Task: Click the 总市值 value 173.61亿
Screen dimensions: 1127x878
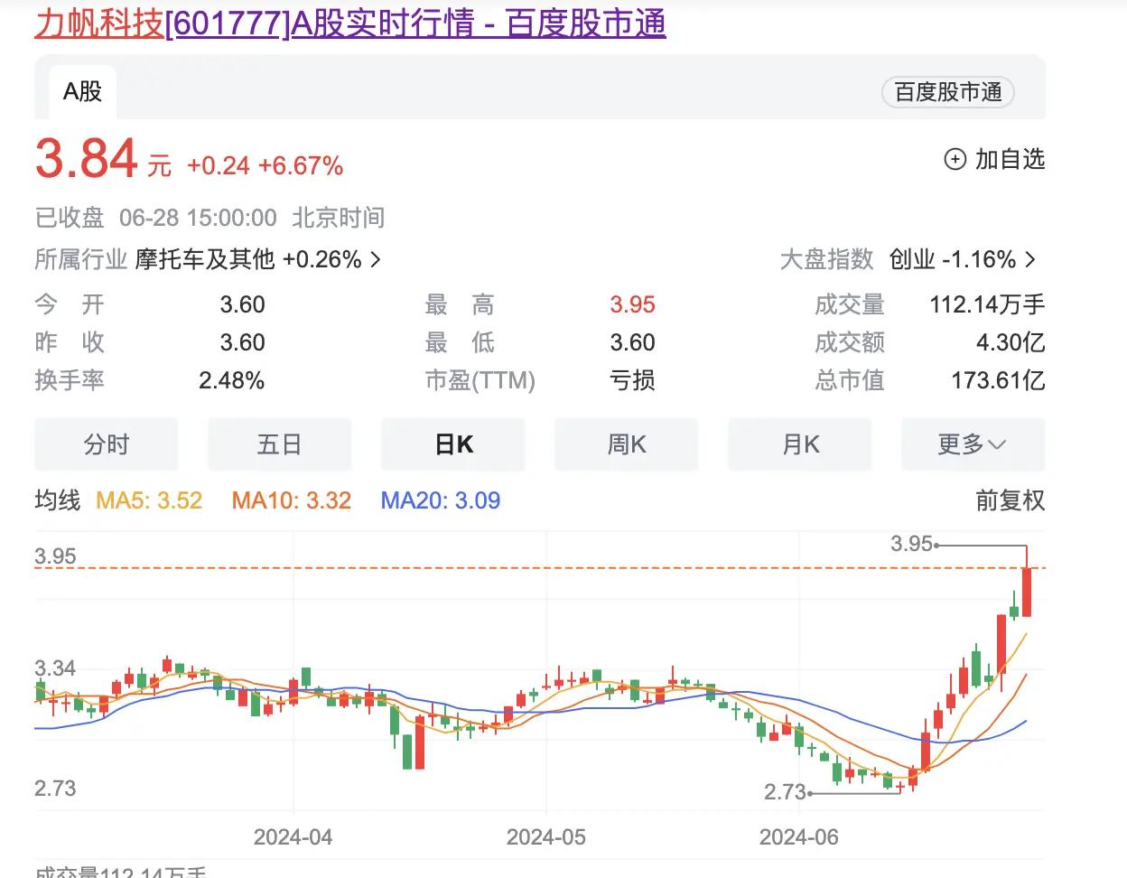Action: [x=998, y=381]
